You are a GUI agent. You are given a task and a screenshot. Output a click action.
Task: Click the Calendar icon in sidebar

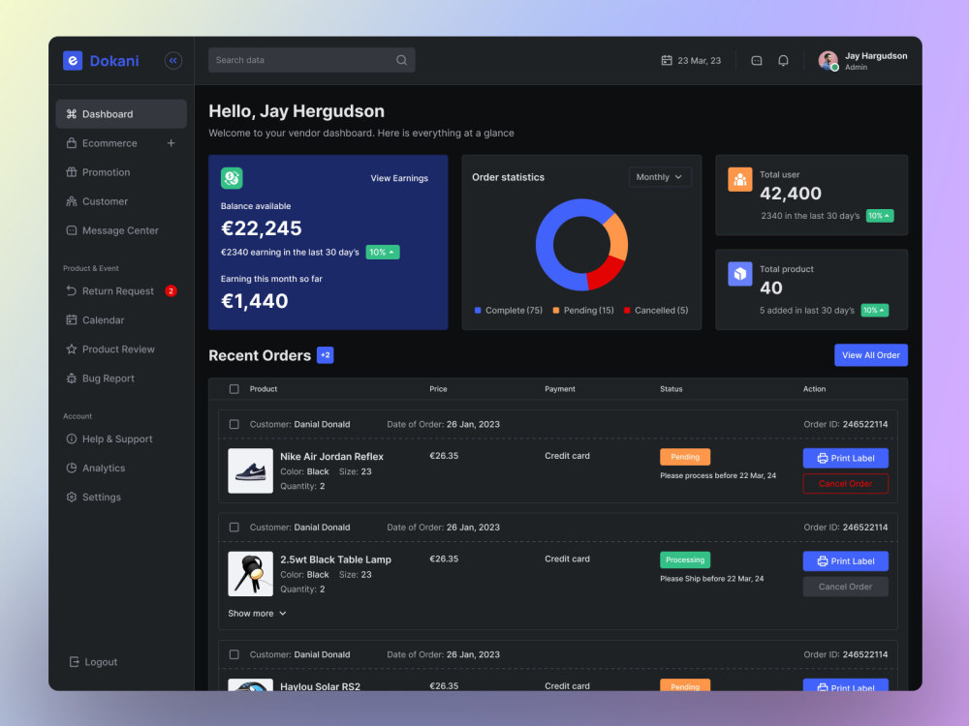pyautogui.click(x=72, y=319)
